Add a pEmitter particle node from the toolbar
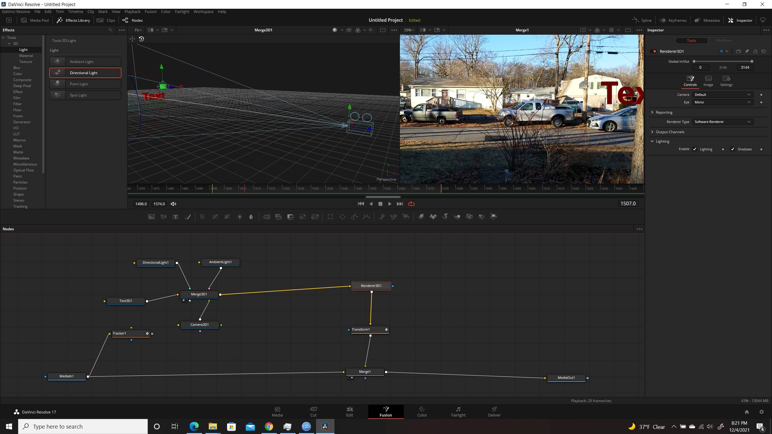The width and height of the screenshot is (772, 434). 382,217
